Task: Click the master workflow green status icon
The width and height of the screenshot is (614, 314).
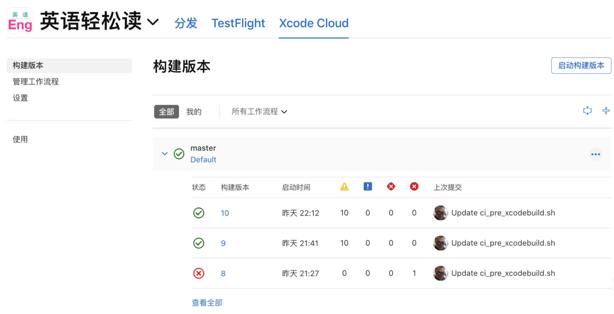Action: point(179,154)
